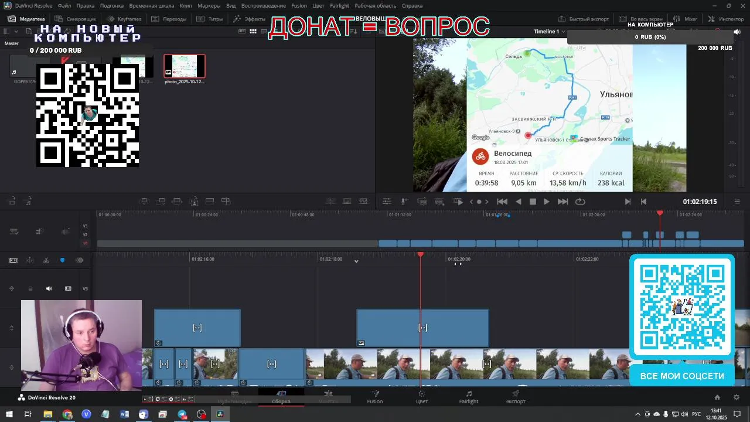Play the timeline forward
The height and width of the screenshot is (422, 750).
click(x=546, y=202)
